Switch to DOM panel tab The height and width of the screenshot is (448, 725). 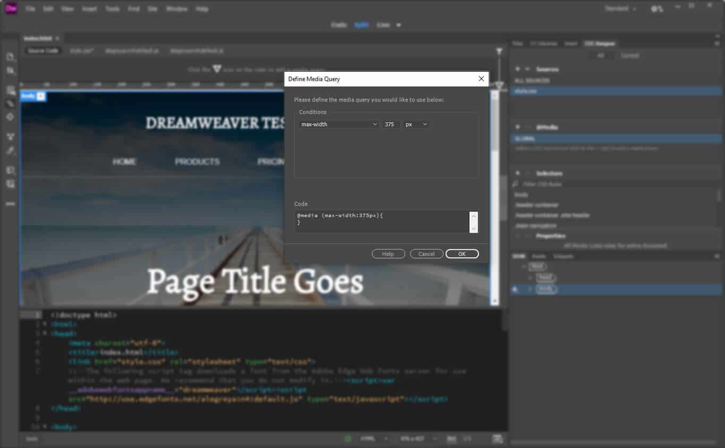pyautogui.click(x=518, y=256)
